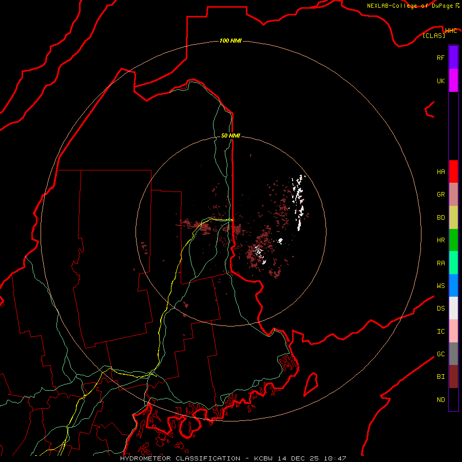Click the ND legend label
The height and width of the screenshot is (462, 462).
tap(440, 400)
